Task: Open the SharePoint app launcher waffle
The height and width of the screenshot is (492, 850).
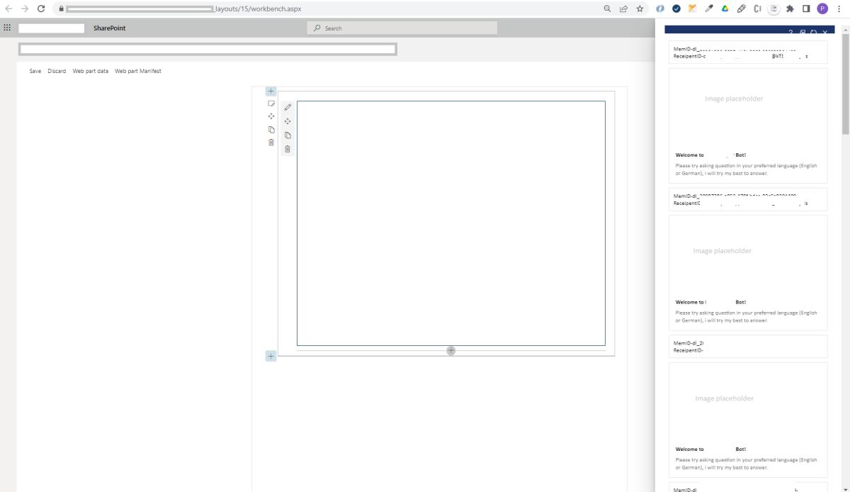Action: (x=7, y=28)
